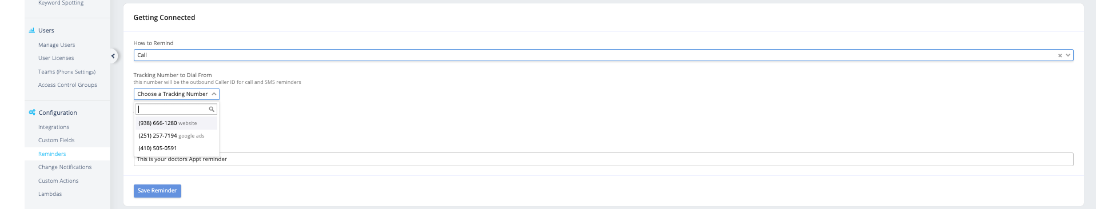Open Change Notifications page

(65, 167)
